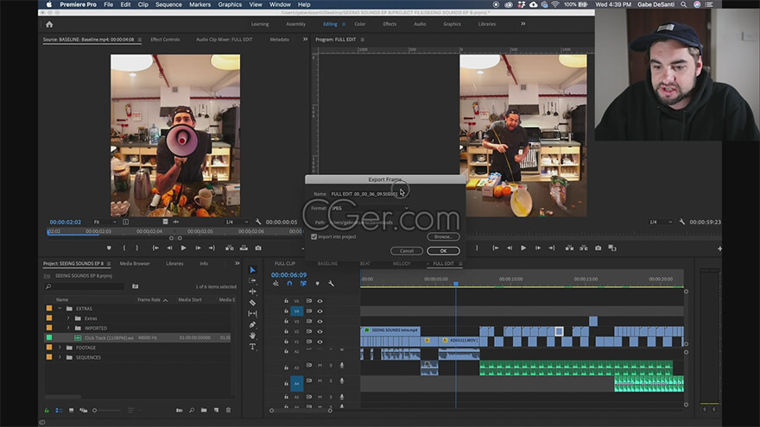Screen dimensions: 760x427
Task: Hide track V3 with eye icon
Action: (320, 322)
